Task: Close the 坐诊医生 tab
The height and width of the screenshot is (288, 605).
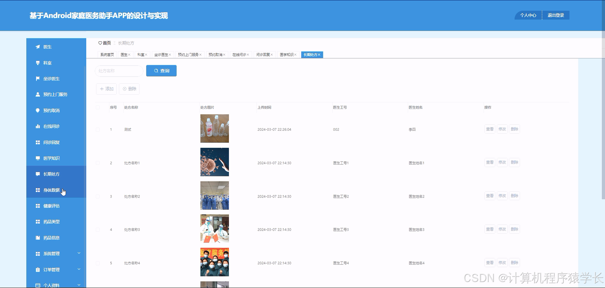Action: point(170,55)
